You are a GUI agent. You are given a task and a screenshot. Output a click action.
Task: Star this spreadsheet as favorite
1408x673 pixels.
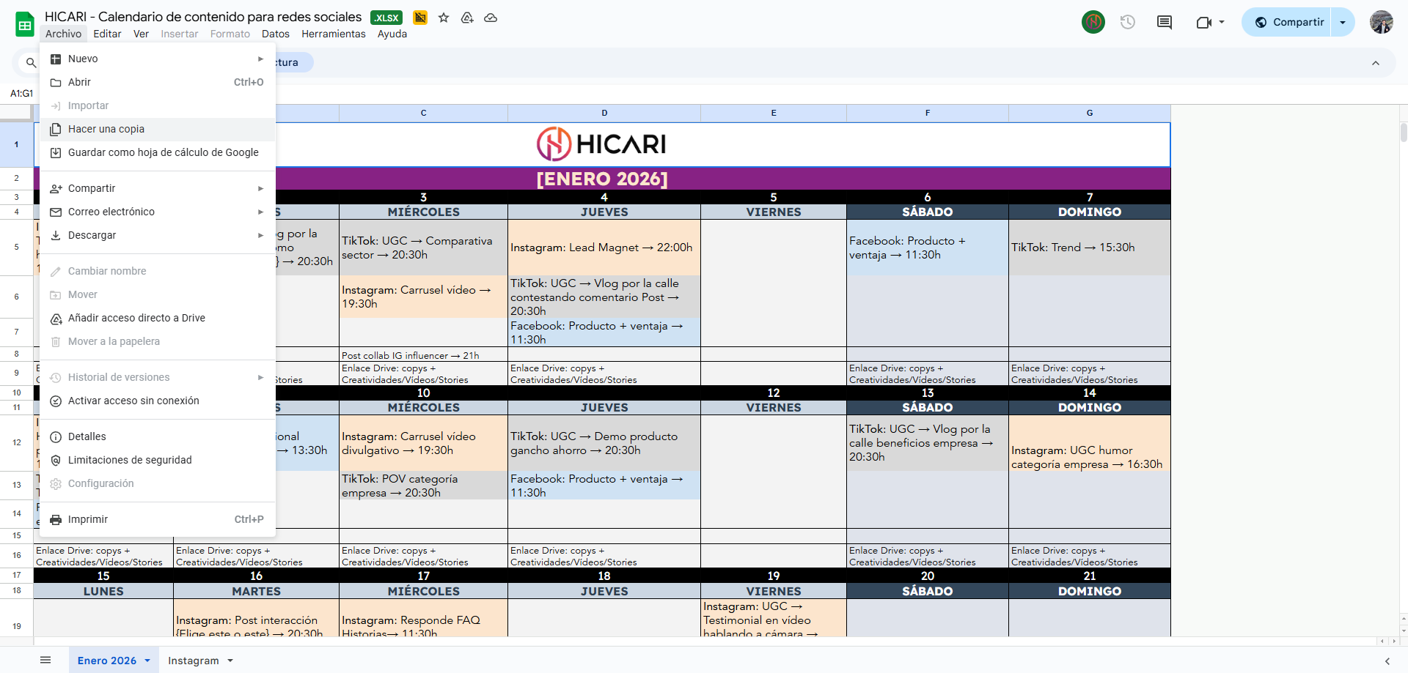[x=444, y=18]
